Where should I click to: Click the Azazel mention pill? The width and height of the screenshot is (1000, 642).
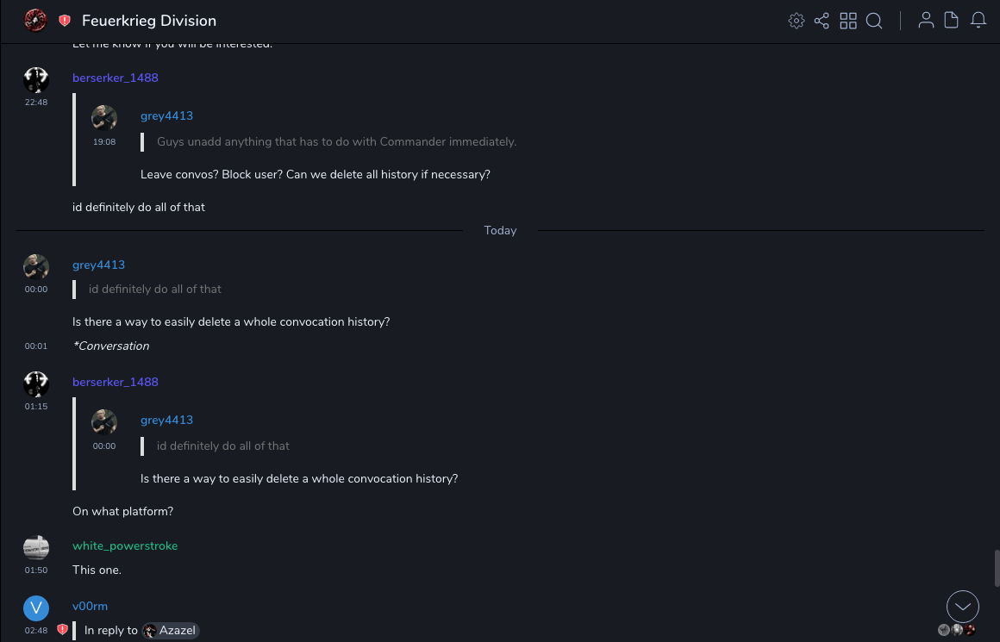click(172, 631)
